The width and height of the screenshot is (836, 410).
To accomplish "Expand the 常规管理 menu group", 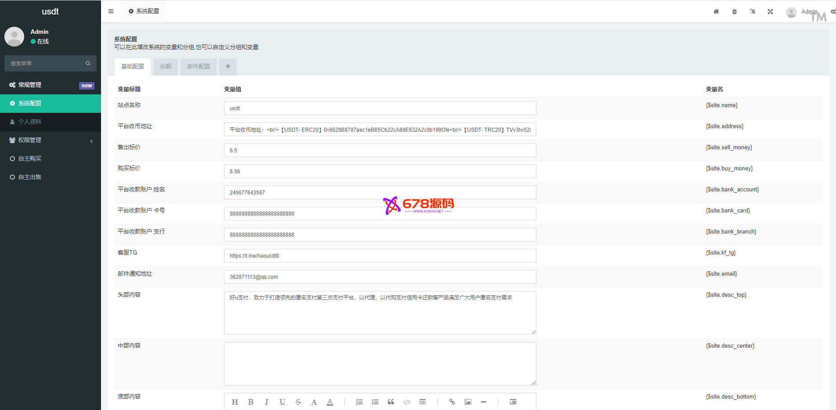I will pyautogui.click(x=51, y=85).
